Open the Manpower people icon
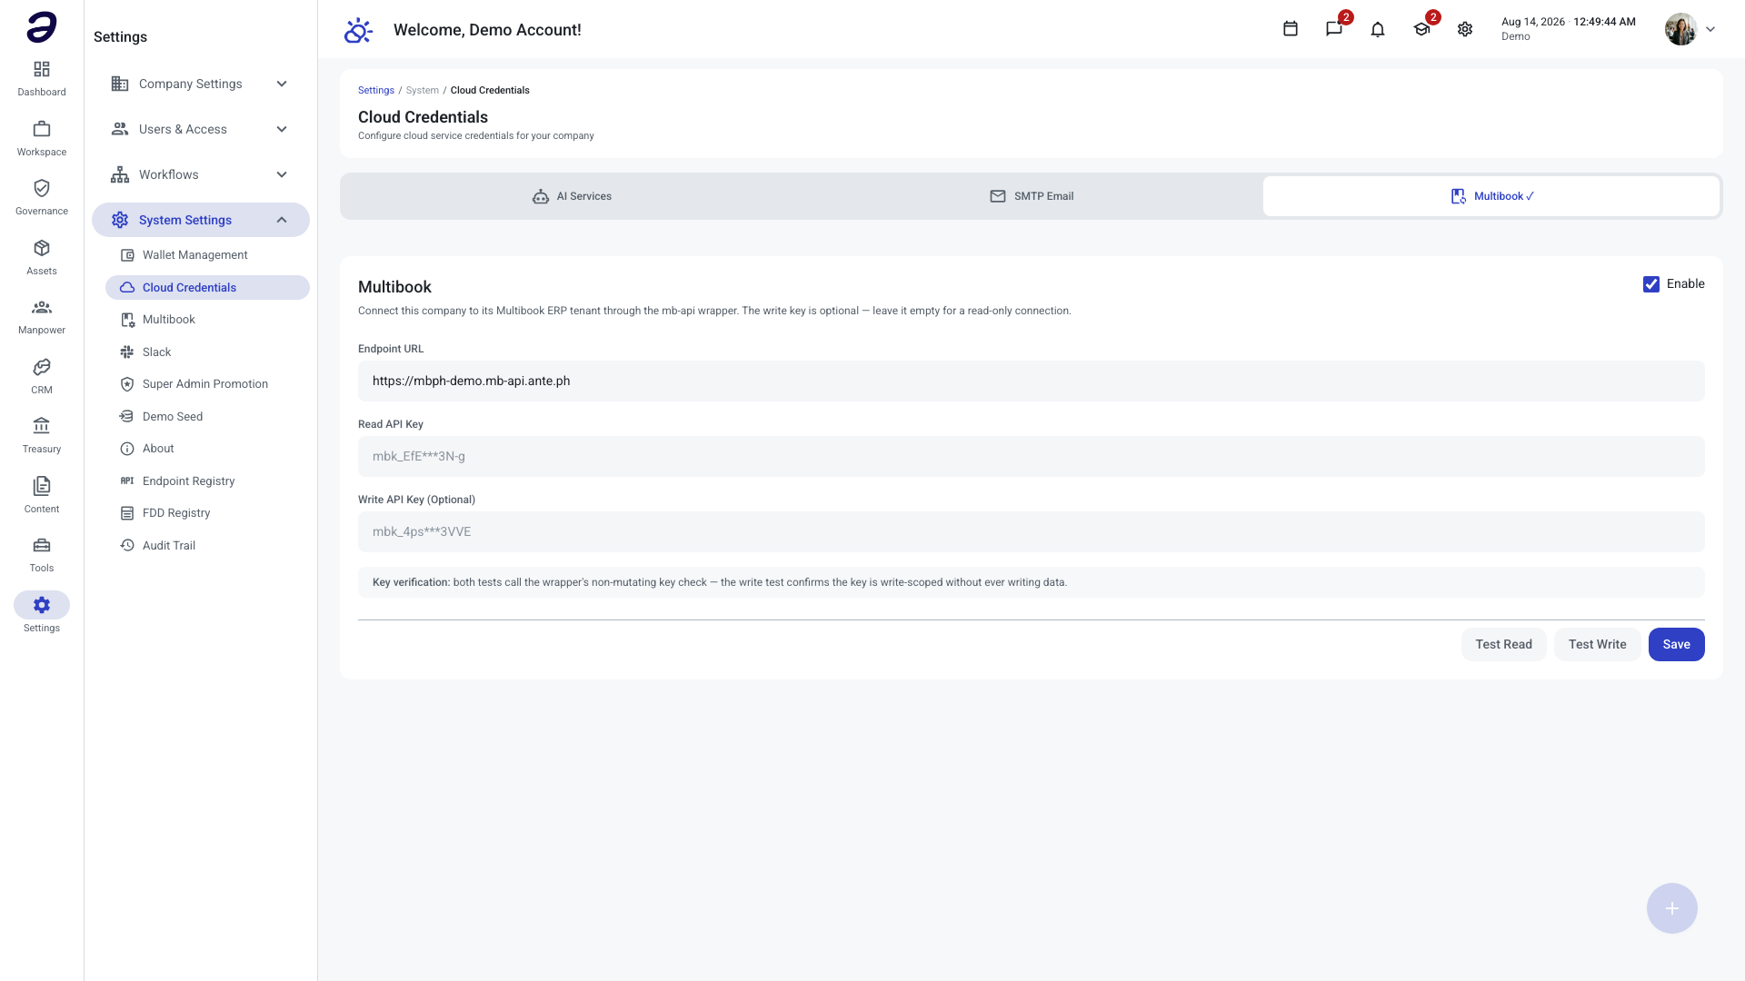1745x981 pixels. 42,307
